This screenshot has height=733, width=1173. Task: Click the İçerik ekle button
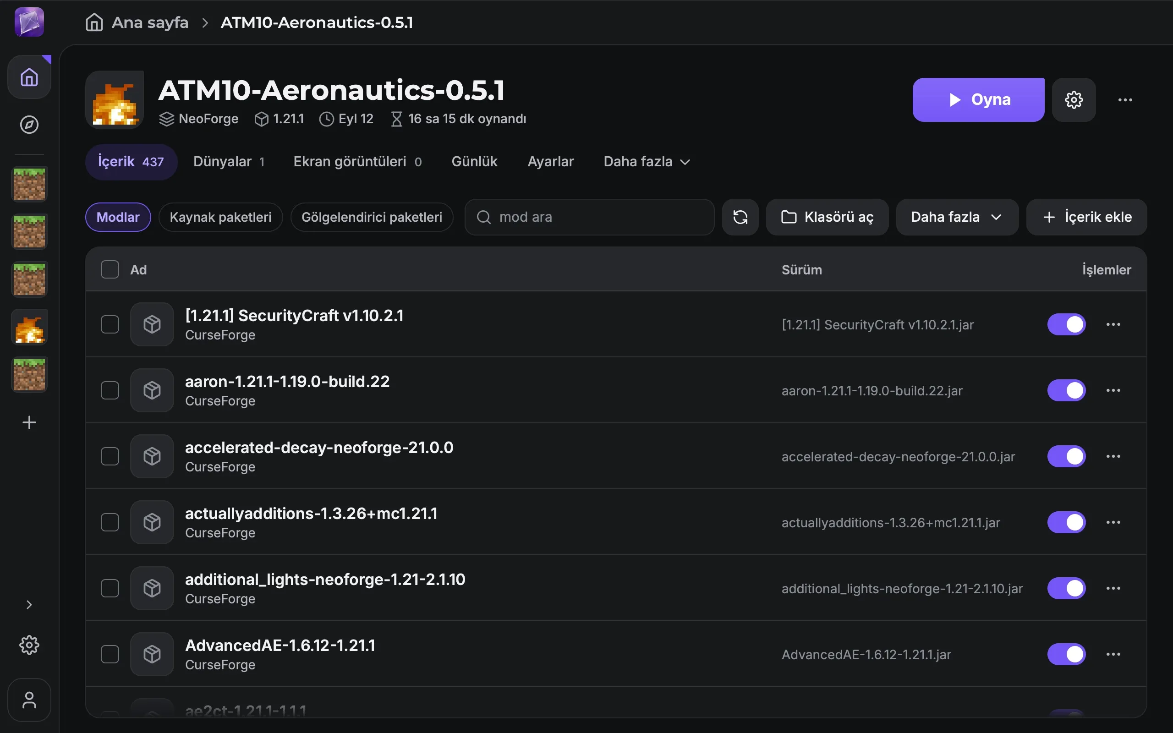[x=1086, y=217]
